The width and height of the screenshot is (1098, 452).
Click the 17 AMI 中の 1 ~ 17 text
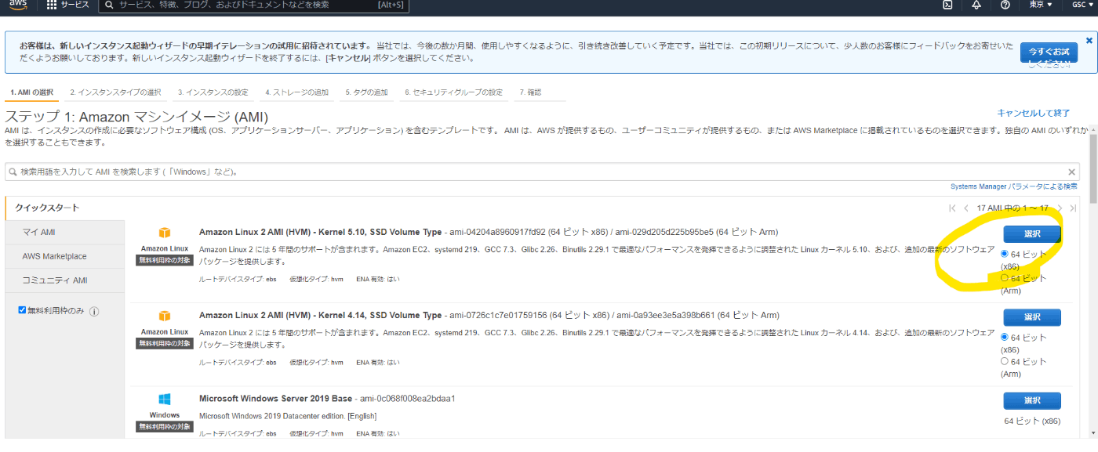tap(1013, 208)
